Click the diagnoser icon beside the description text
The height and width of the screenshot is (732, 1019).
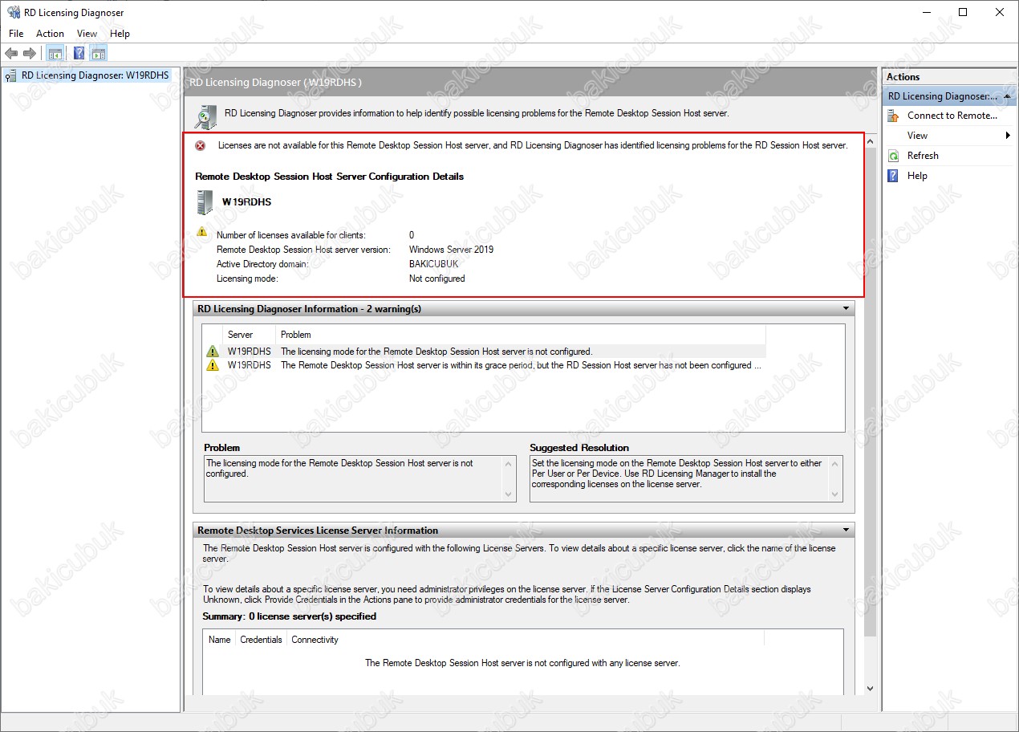tap(205, 117)
